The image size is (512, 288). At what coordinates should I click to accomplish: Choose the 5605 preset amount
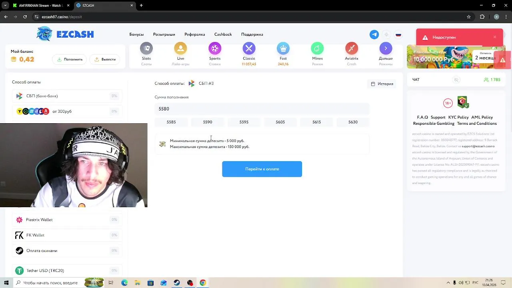pyautogui.click(x=280, y=122)
